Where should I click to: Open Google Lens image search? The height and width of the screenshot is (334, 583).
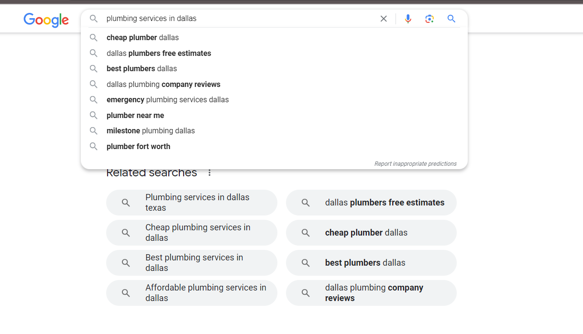[429, 19]
